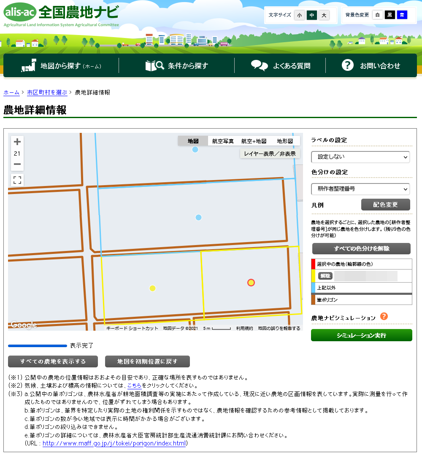Click the すべての色分けを解除 button
The height and width of the screenshot is (453, 422).
361,248
